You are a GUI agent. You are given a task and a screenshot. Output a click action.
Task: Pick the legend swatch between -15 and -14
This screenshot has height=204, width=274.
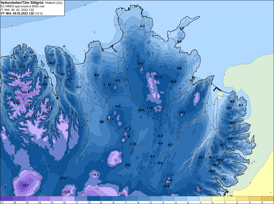[x=31, y=199]
